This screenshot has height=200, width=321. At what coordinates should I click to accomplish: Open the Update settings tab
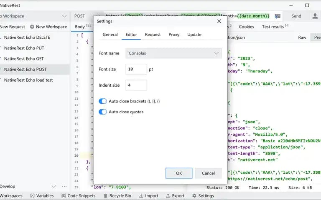coord(194,35)
